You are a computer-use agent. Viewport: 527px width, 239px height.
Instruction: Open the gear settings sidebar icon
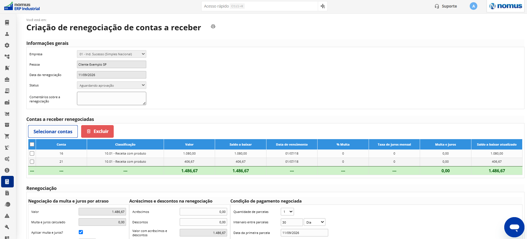tap(7, 45)
